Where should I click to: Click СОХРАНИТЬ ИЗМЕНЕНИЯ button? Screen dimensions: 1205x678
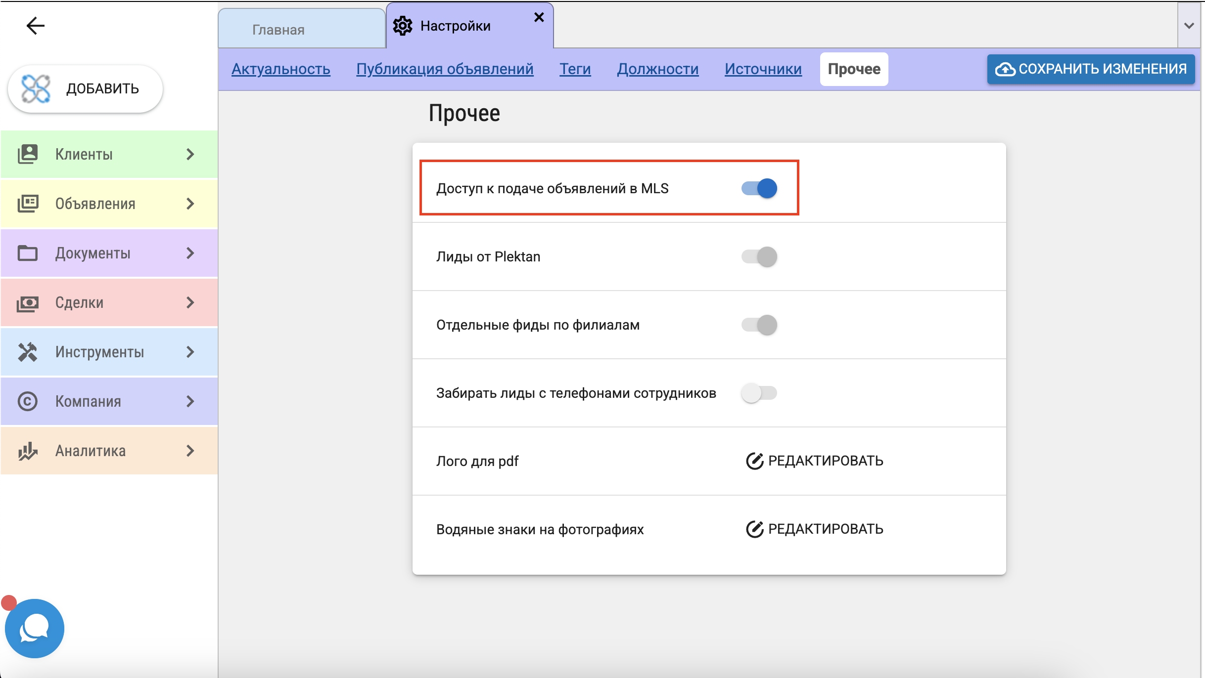tap(1091, 69)
